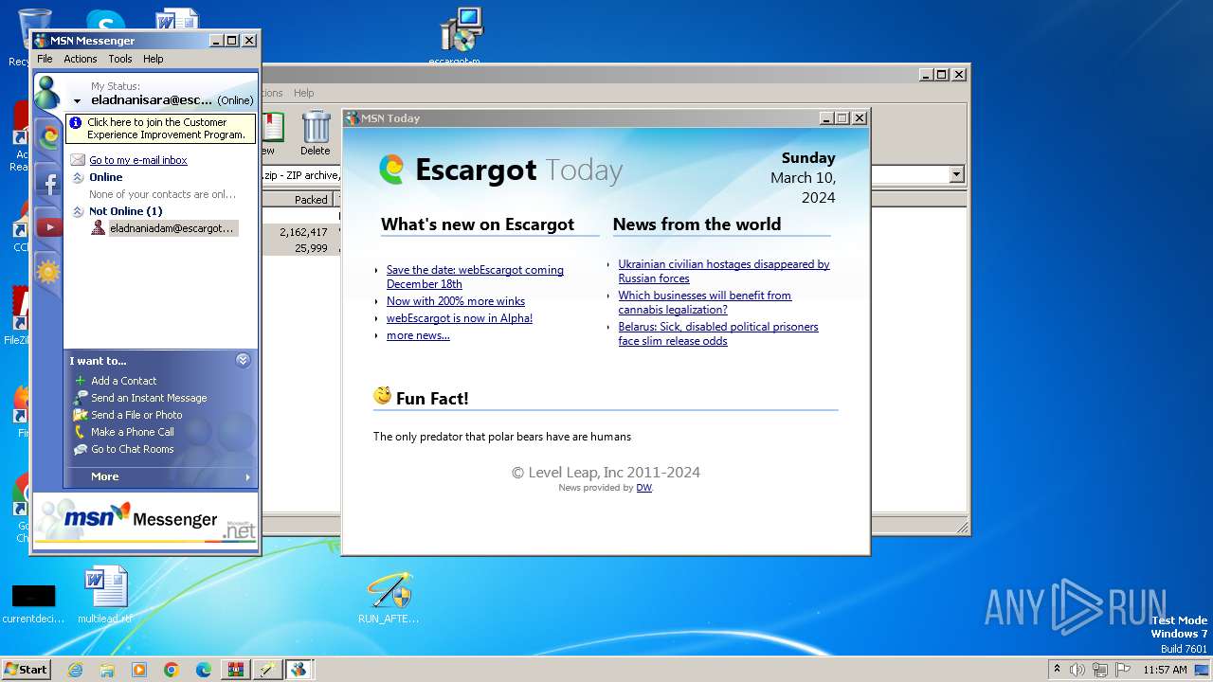The width and height of the screenshot is (1213, 682).
Task: Click Send a File or Photo text
Action: [x=136, y=415]
